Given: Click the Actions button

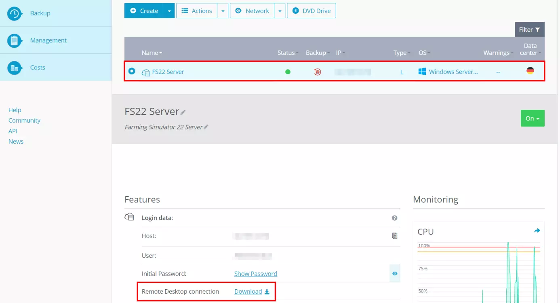Looking at the screenshot, I should point(197,11).
